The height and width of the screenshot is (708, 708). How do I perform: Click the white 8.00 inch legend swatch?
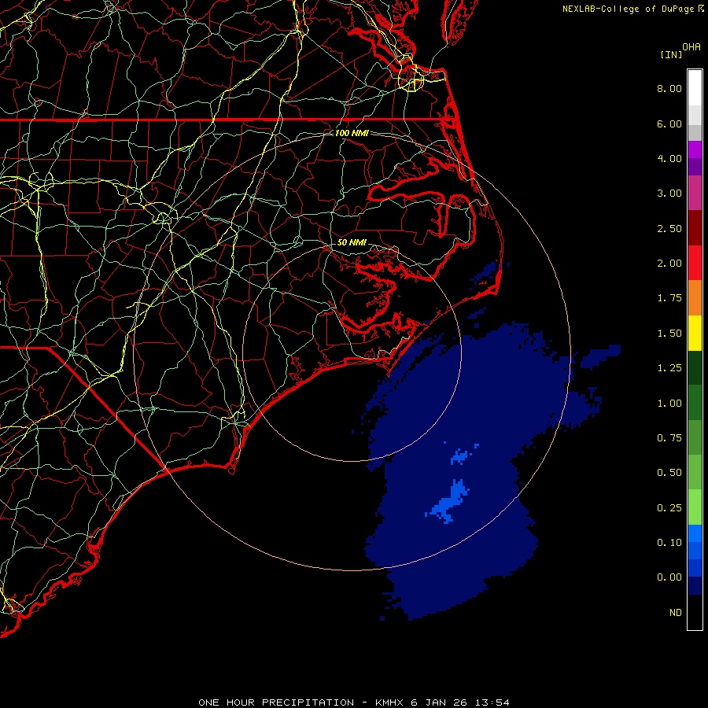click(x=695, y=87)
